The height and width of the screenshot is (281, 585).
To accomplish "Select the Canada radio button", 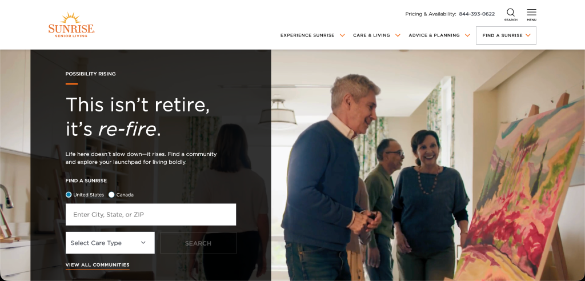I will (111, 195).
